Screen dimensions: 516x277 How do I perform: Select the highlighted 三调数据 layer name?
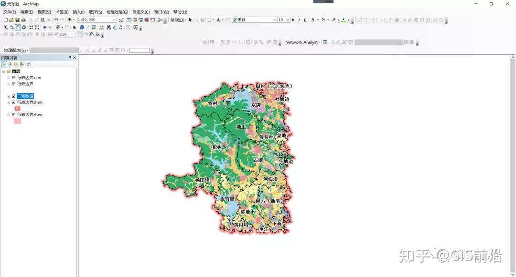tap(25, 96)
